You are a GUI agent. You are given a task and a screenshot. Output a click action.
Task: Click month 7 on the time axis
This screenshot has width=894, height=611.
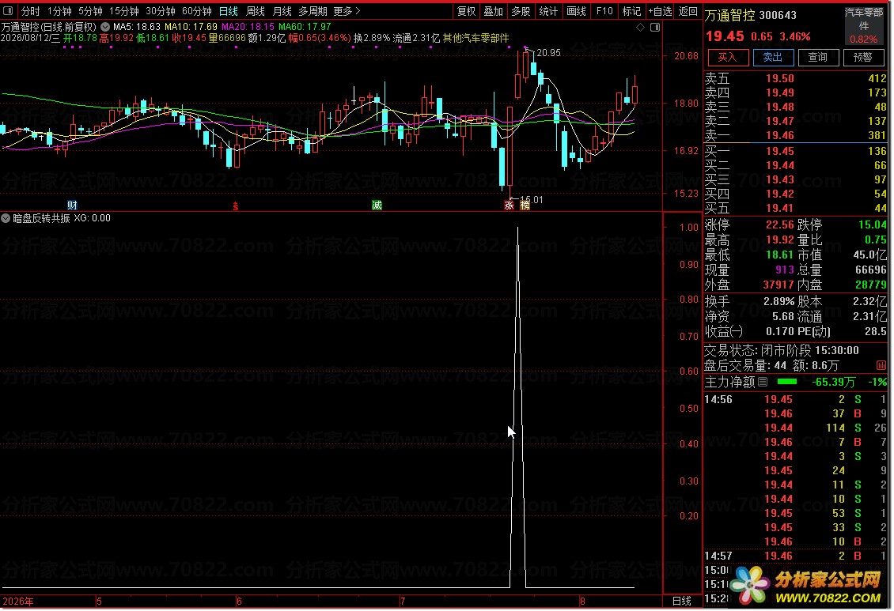[403, 602]
